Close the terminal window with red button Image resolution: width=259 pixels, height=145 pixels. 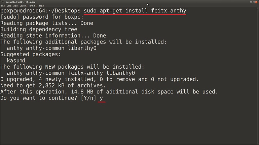click(256, 2)
